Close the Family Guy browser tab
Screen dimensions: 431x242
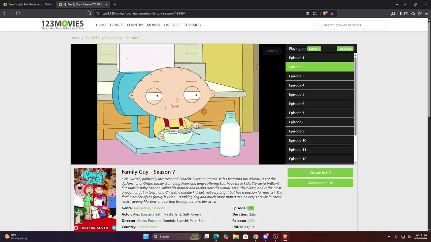[107, 4]
